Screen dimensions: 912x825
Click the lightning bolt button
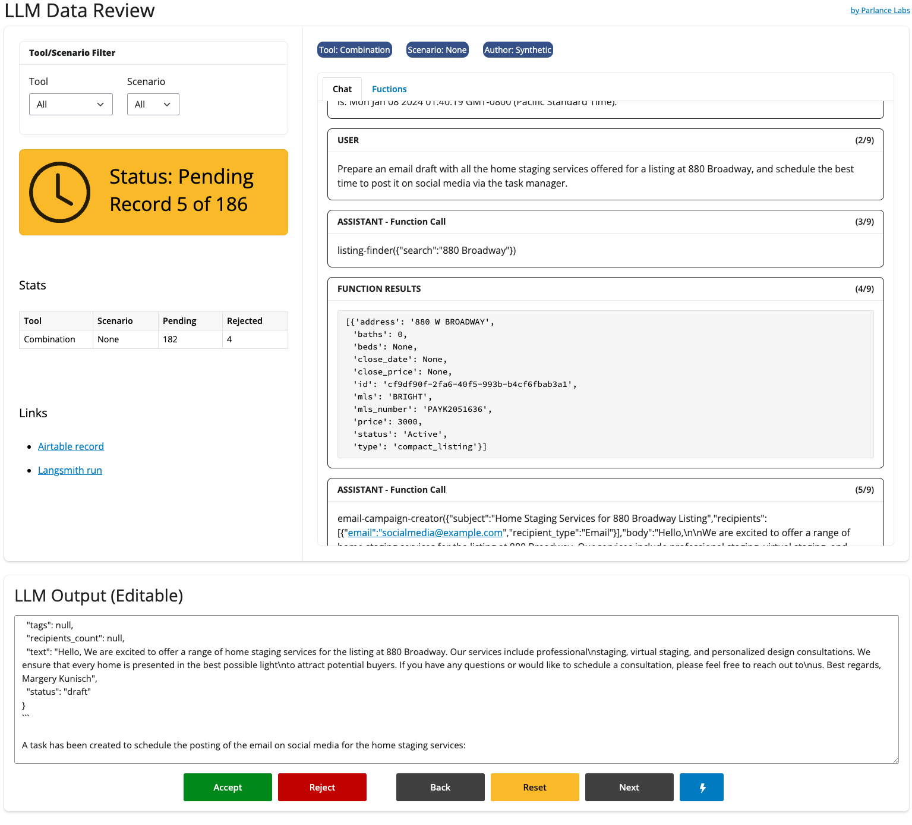[x=701, y=787]
